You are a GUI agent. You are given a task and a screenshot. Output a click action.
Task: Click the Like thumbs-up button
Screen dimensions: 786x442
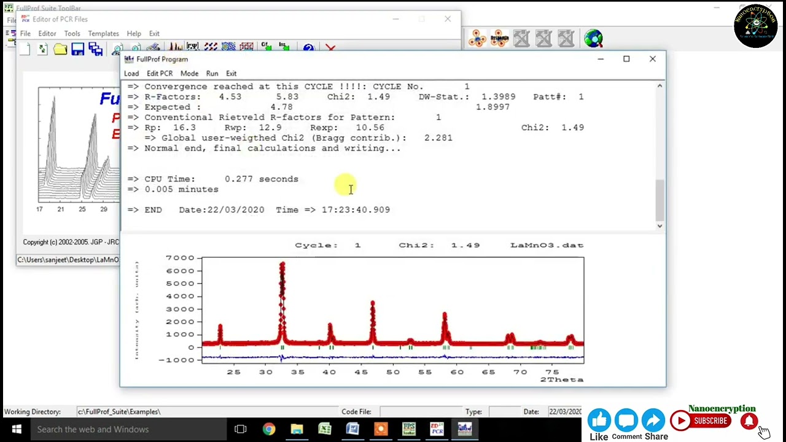(x=599, y=421)
